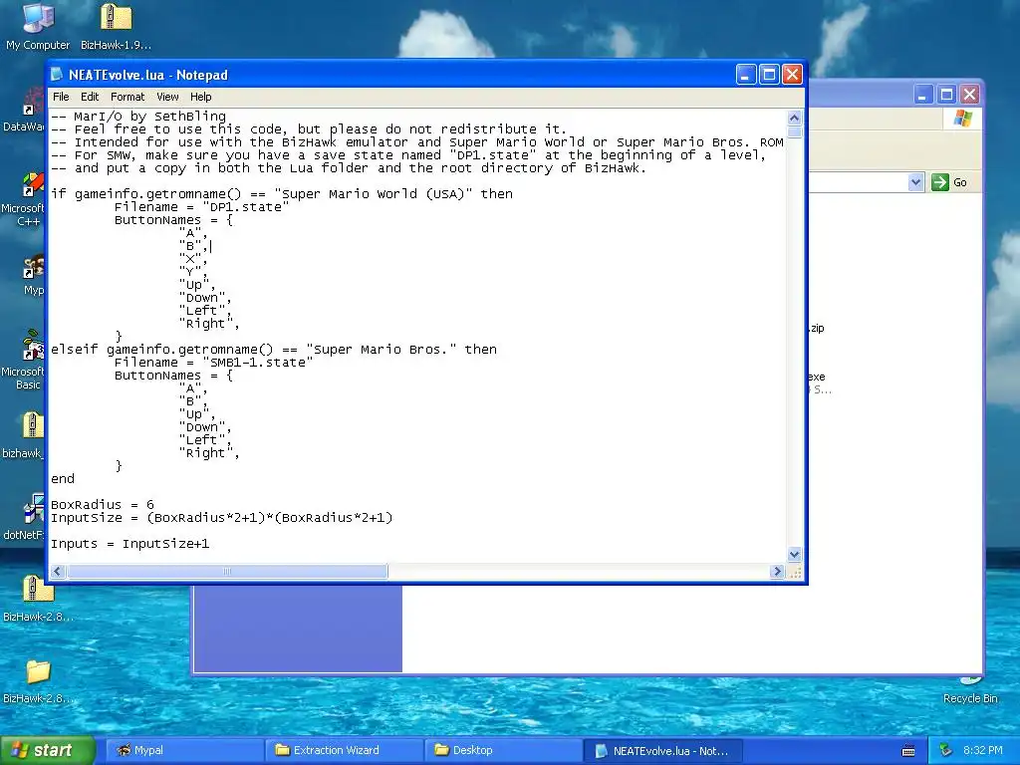This screenshot has height=765, width=1020.
Task: Switch to Extraction Wizard in the taskbar
Action: tap(344, 750)
